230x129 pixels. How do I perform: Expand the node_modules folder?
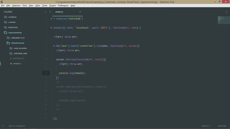point(20,48)
